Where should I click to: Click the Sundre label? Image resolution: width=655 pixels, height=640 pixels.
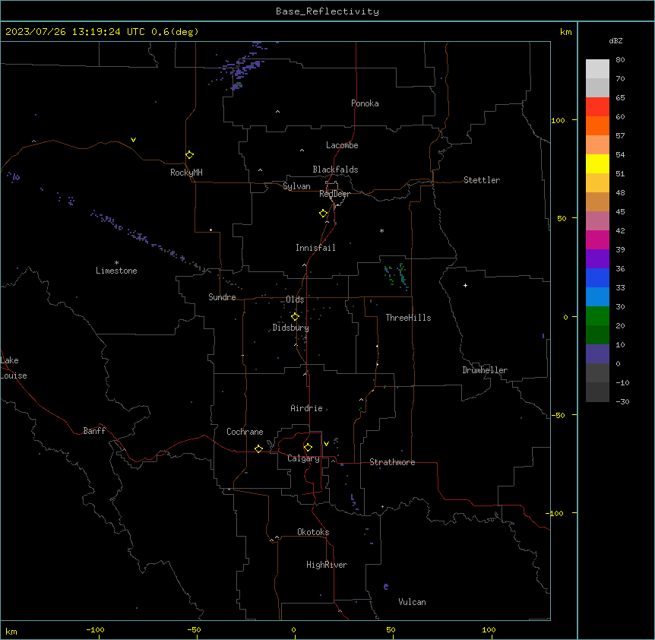[x=222, y=297]
